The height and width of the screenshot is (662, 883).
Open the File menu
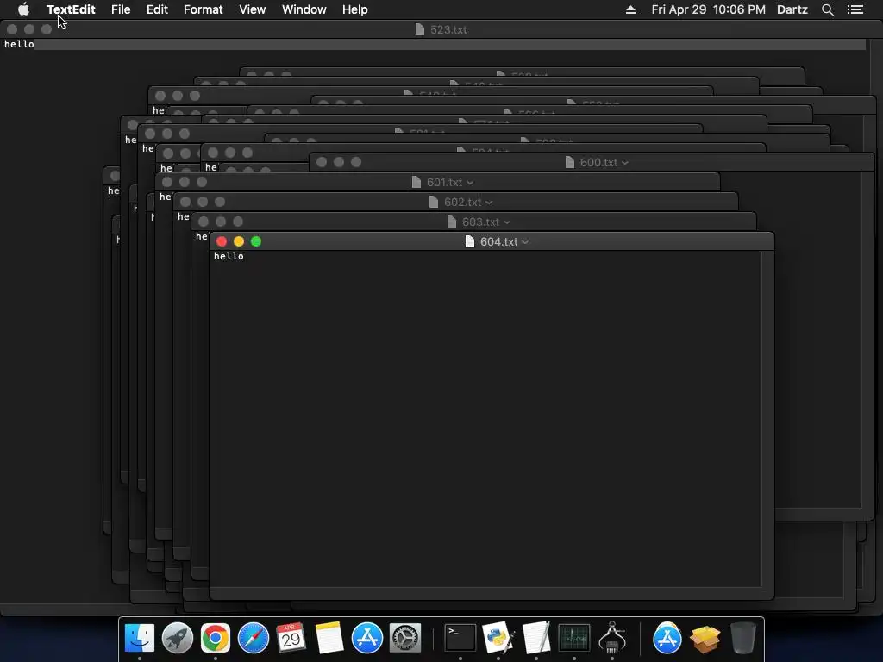pos(121,9)
